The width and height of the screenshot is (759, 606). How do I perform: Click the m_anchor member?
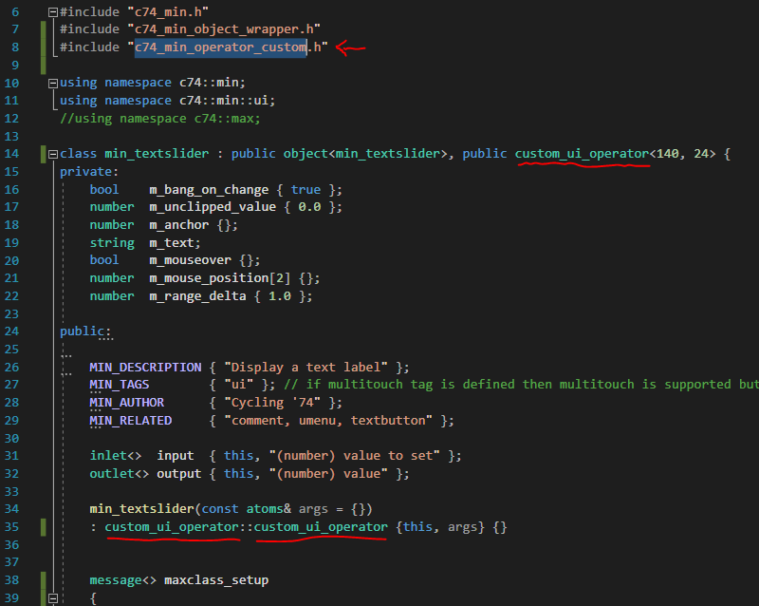coord(179,225)
